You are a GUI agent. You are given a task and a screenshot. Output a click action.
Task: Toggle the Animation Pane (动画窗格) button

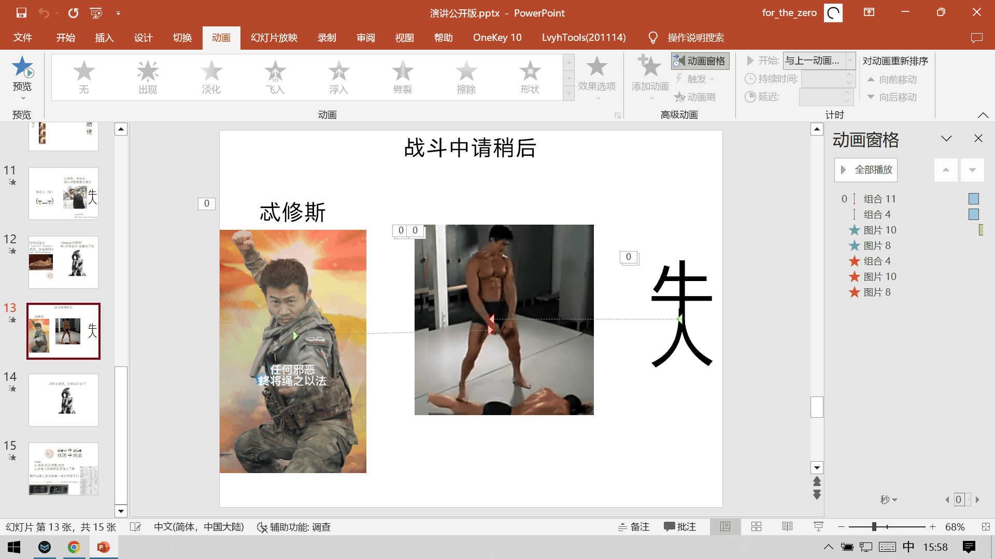coord(700,61)
